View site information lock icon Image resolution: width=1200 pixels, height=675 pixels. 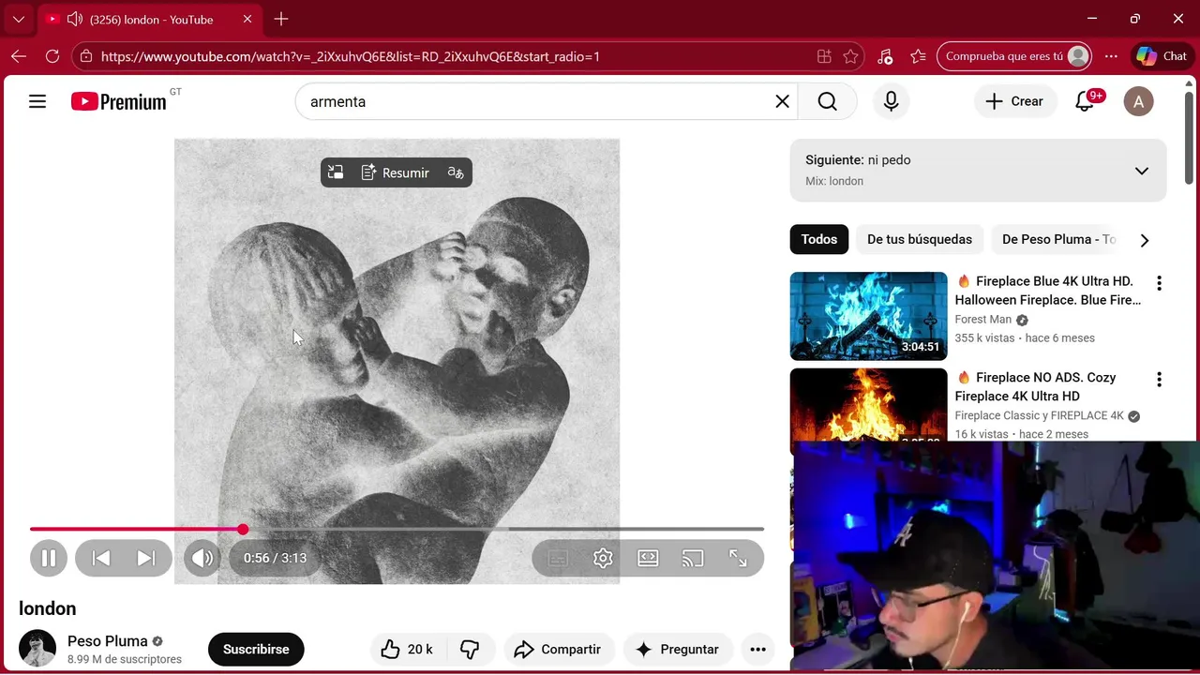pyautogui.click(x=86, y=56)
